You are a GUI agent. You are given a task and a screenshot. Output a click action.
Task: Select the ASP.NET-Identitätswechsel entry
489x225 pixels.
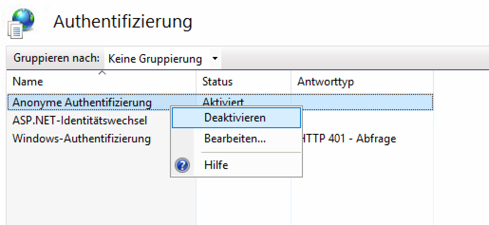80,121
